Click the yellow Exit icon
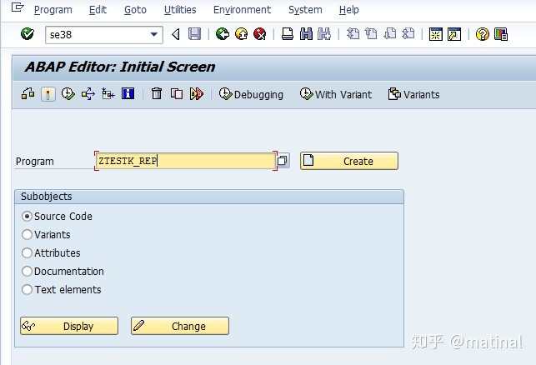 tap(242, 34)
